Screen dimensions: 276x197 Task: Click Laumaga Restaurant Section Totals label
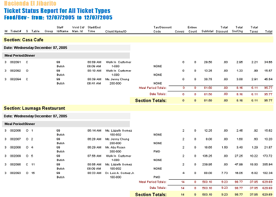(150, 194)
